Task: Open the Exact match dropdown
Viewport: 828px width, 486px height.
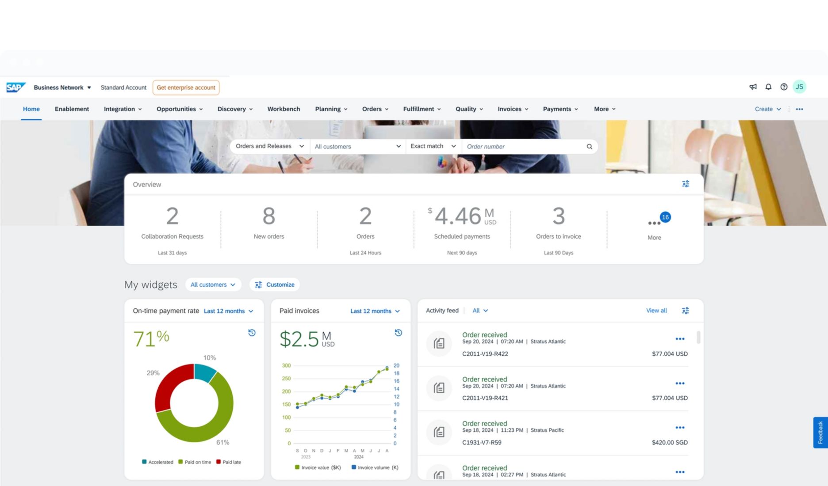Action: tap(432, 146)
